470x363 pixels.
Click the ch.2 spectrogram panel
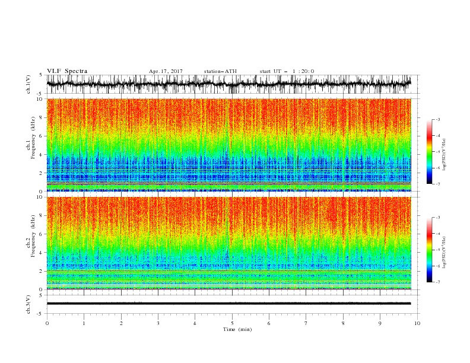[229, 243]
